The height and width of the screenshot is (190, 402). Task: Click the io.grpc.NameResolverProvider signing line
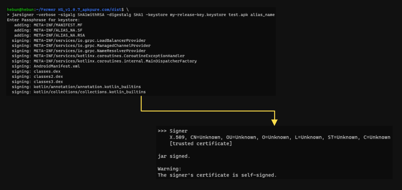pyautogui.click(x=79, y=51)
